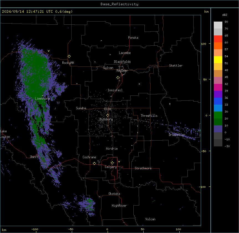The height and width of the screenshot is (233, 239).
Task: Click the yellow diamond marker above Calgary label
Action: pos(112,163)
